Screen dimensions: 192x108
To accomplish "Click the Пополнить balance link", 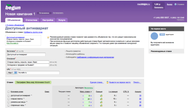I will click(x=159, y=7).
